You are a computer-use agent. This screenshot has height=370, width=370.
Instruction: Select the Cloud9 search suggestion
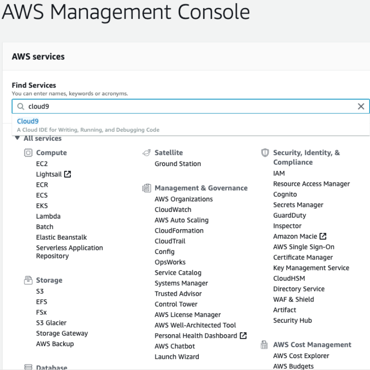[x=28, y=121]
